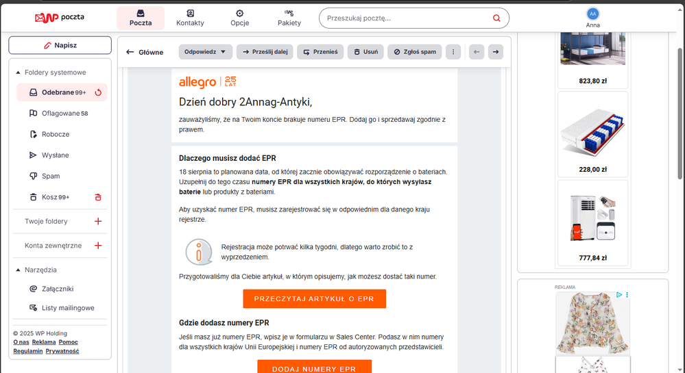Viewport: 685px width, 373px height.
Task: Click the Odebrane inbox tray icon
Action: pyautogui.click(x=33, y=92)
